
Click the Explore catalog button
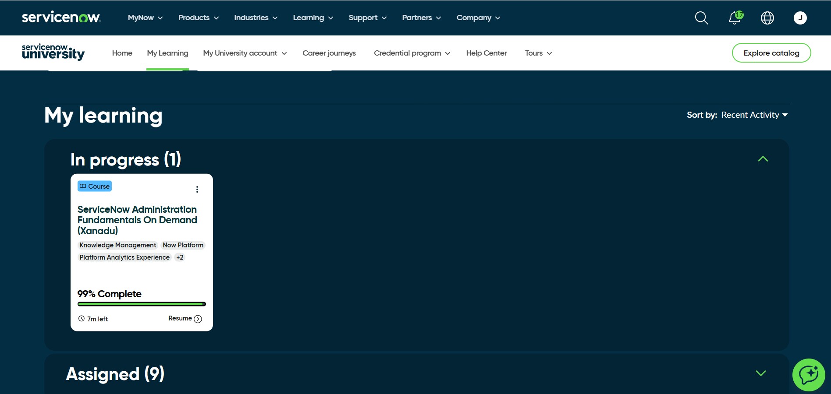point(771,53)
